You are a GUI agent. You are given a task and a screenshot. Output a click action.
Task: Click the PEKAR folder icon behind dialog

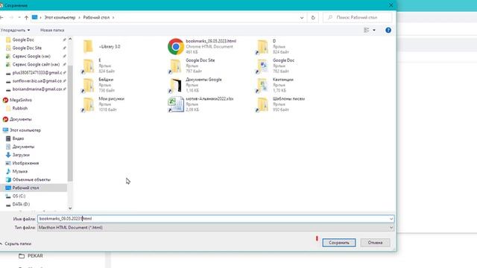coord(22,256)
